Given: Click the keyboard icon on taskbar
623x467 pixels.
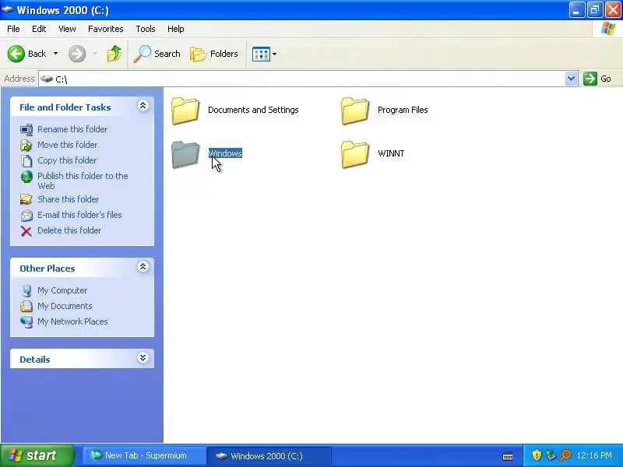Looking at the screenshot, I should pyautogui.click(x=508, y=456).
